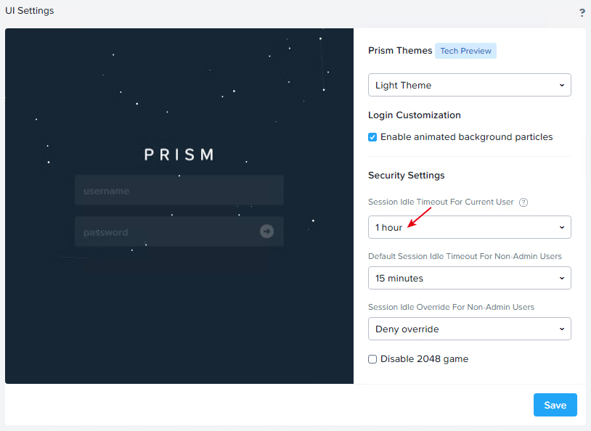This screenshot has height=431, width=591.
Task: Click the PRISM logo in login preview
Action: coord(179,155)
